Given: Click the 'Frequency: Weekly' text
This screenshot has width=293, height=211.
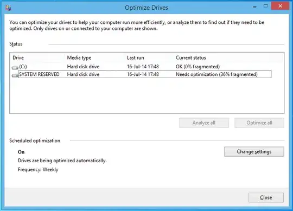Looking at the screenshot, I should [x=38, y=170].
